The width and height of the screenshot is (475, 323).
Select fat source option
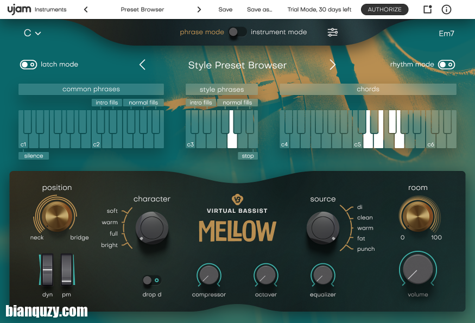pos(361,238)
